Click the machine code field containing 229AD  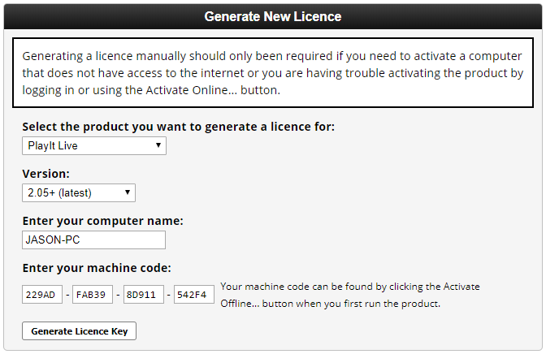point(42,295)
